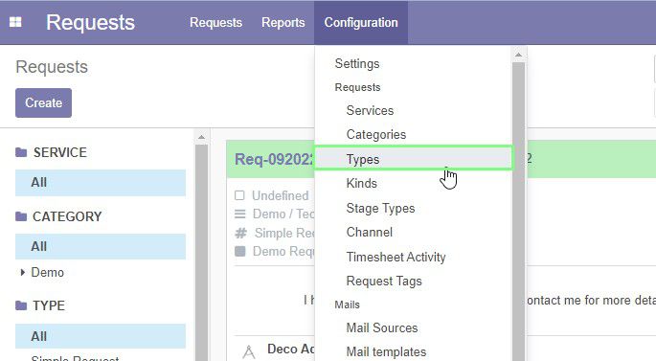Click the gray square icon beside Demo Request
The height and width of the screenshot is (361, 656).
click(240, 251)
